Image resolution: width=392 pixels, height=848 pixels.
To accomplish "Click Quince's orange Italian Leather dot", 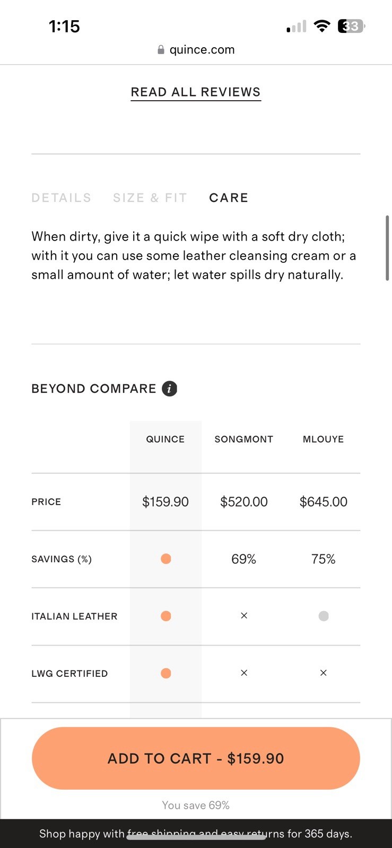I will [x=165, y=616].
